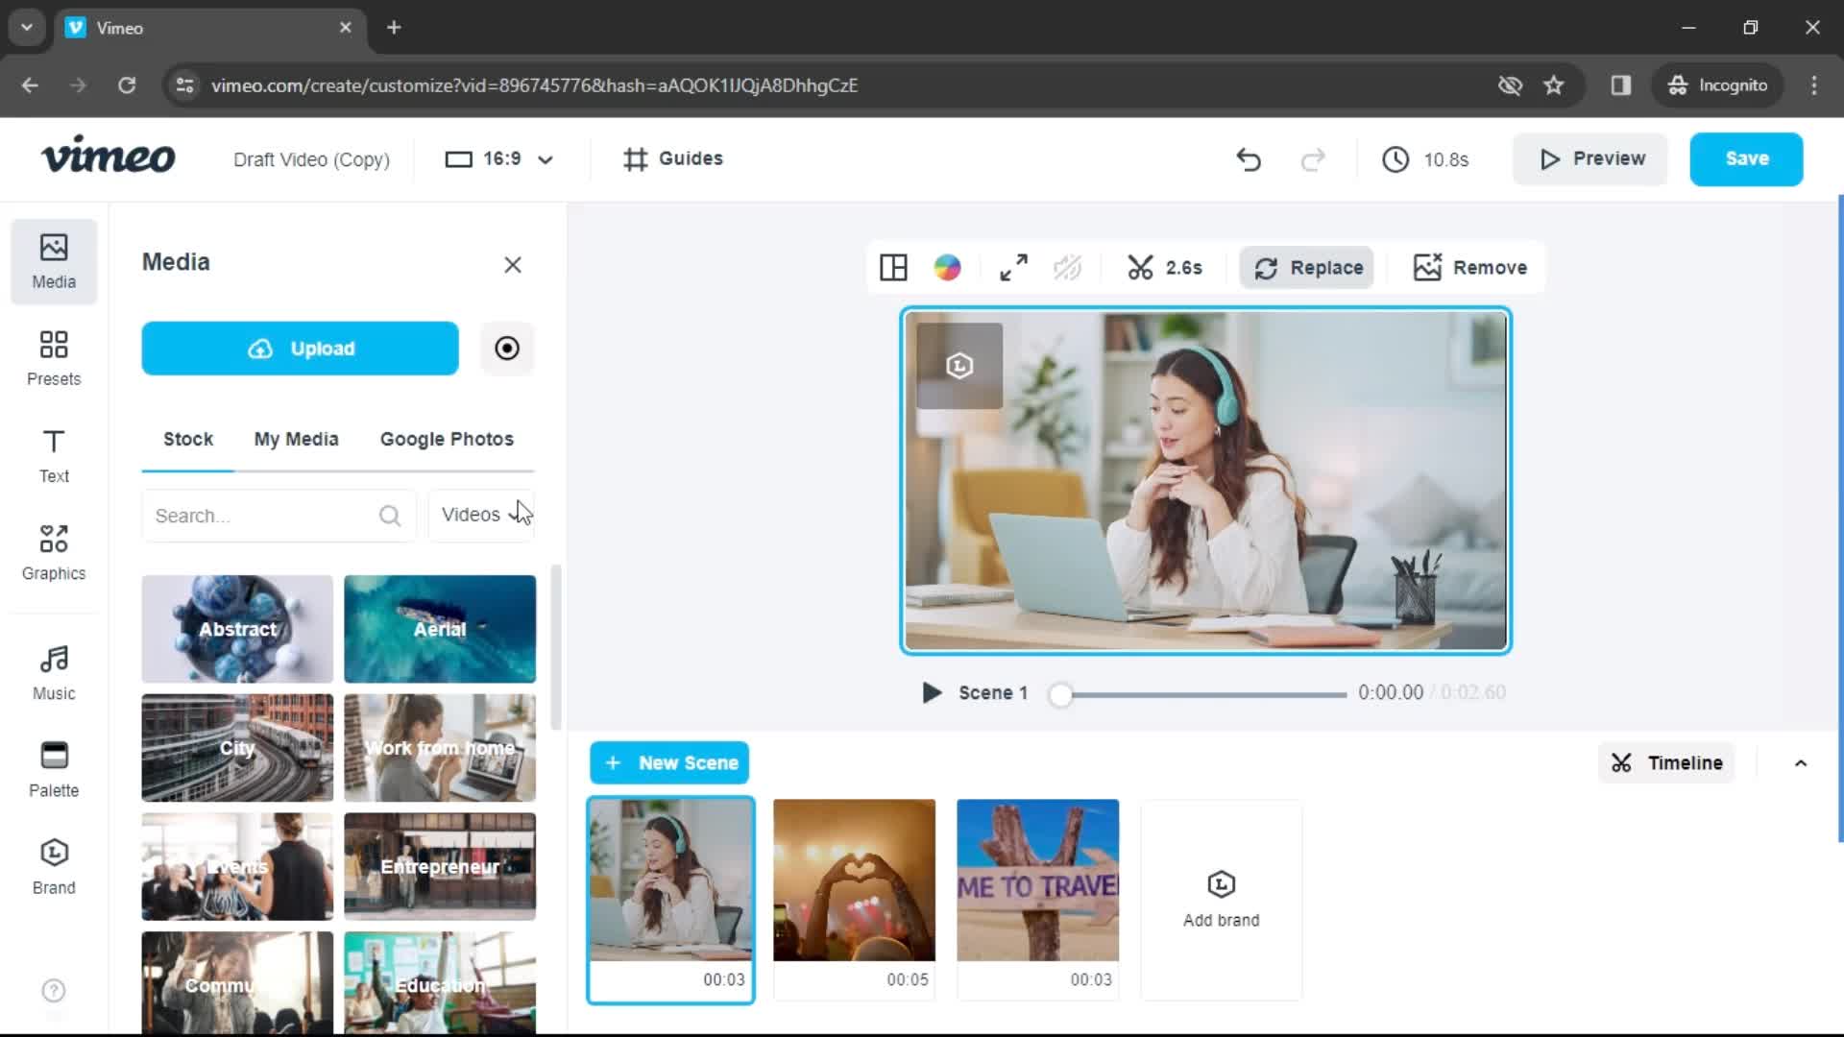Switch to the My Media tab
Image resolution: width=1844 pixels, height=1037 pixels.
295,438
